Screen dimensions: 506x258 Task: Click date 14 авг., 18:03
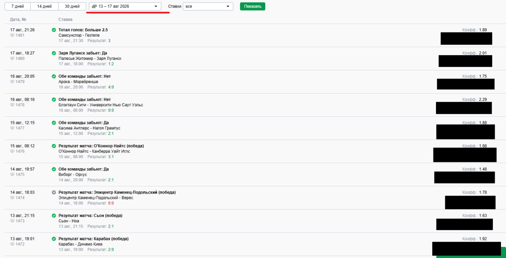(22, 192)
